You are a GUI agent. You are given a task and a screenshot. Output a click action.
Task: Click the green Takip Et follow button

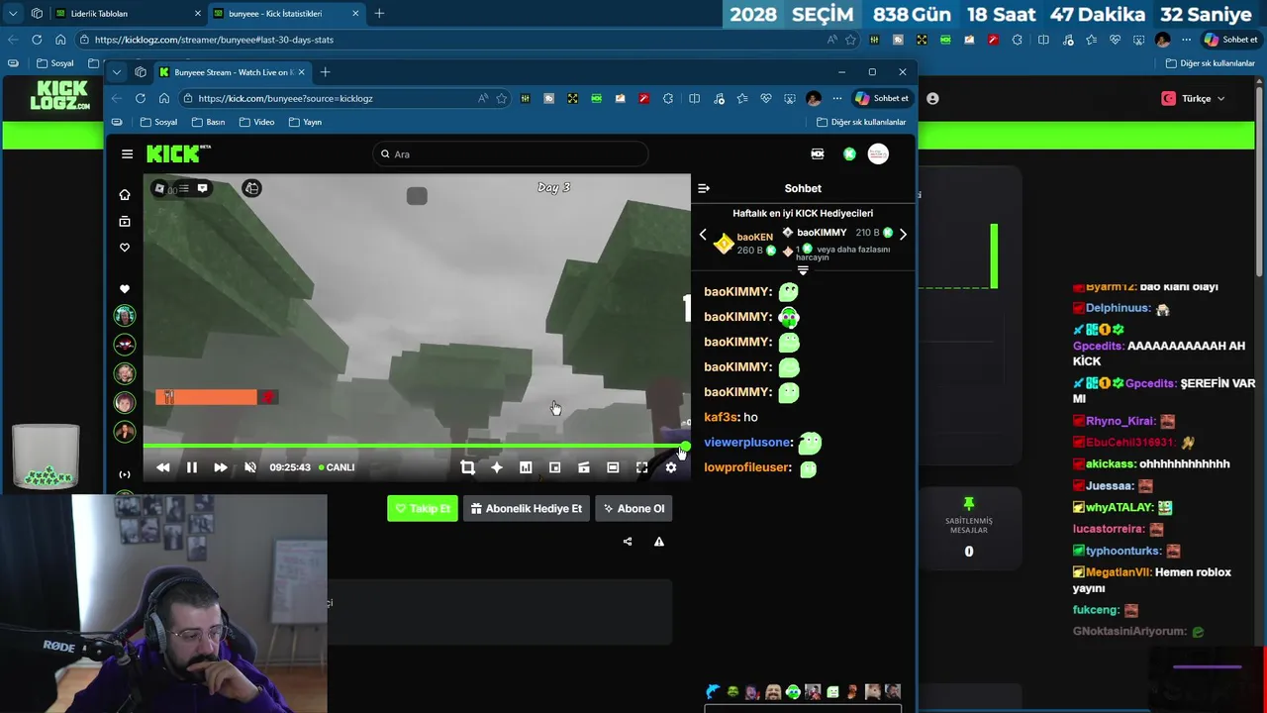423,508
